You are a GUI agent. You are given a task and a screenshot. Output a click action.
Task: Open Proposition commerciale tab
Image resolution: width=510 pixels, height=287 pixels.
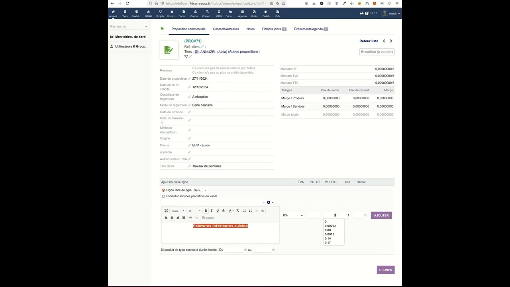tap(188, 29)
